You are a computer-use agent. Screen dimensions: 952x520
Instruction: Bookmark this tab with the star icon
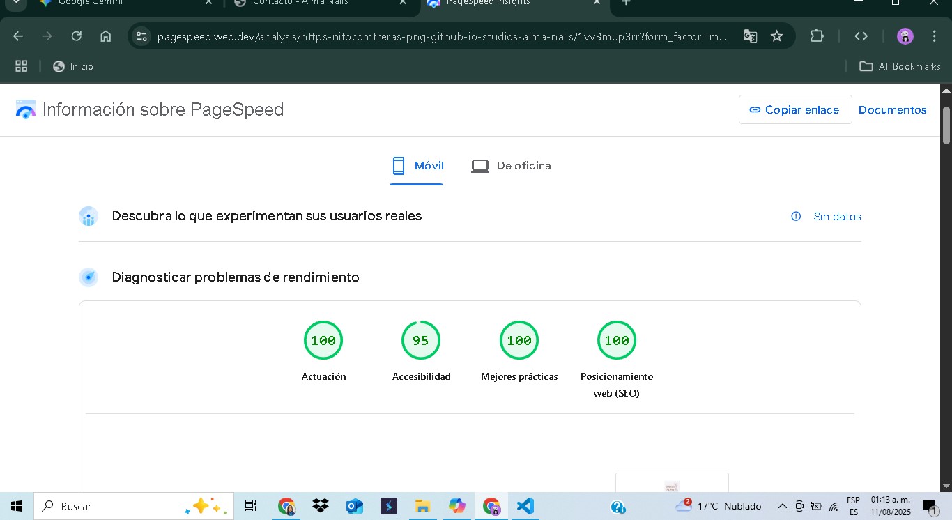[x=777, y=36]
